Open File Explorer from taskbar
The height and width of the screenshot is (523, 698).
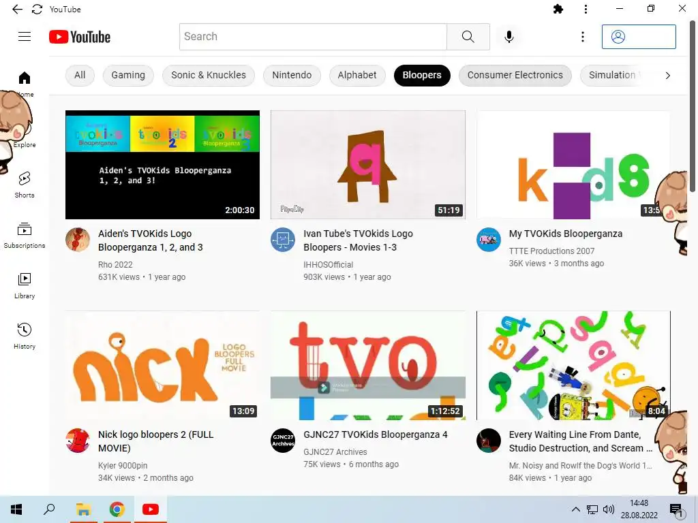click(x=83, y=509)
